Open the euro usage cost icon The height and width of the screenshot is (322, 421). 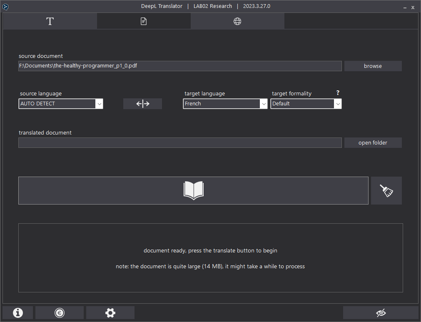[x=59, y=313]
